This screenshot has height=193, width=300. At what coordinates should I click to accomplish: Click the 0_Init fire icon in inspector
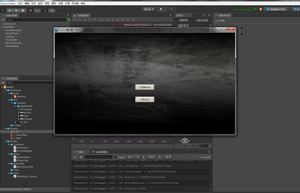[x=216, y=21]
